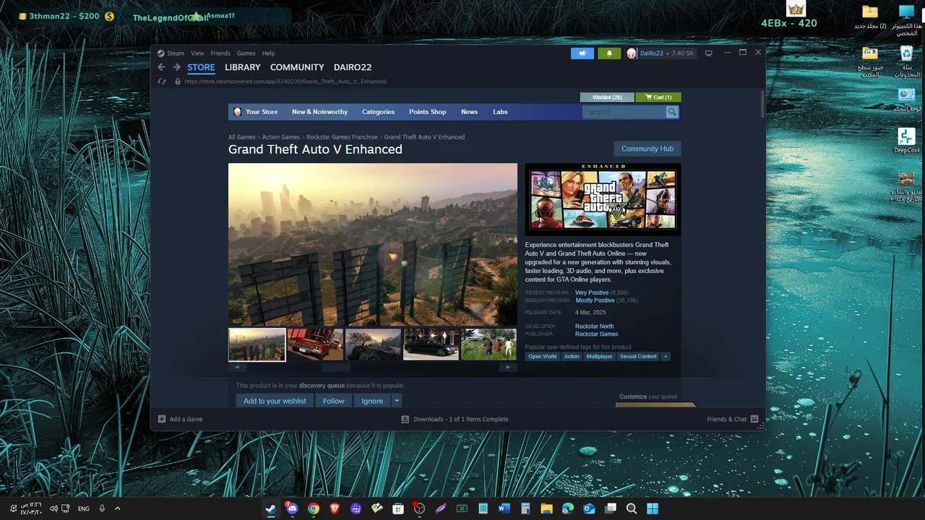The height and width of the screenshot is (520, 925).
Task: Open the Recycle Bin on the desktop
Action: 906,61
